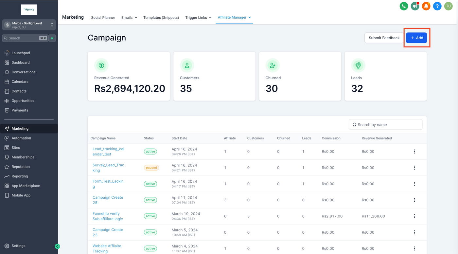The width and height of the screenshot is (458, 254).
Task: Click the blue help question mark icon
Action: coord(437,6)
